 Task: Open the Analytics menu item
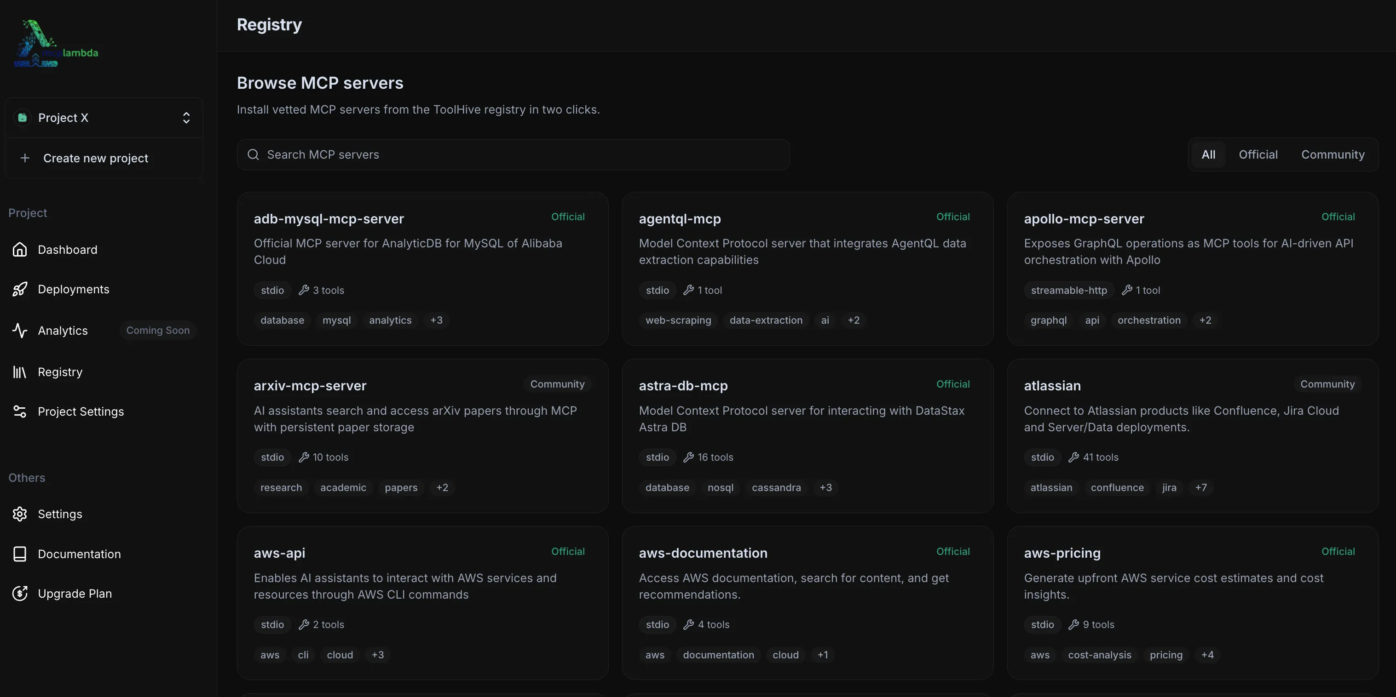click(x=63, y=331)
